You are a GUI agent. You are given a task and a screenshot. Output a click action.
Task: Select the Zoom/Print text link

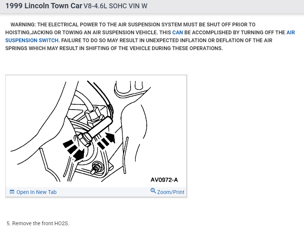coord(170,192)
